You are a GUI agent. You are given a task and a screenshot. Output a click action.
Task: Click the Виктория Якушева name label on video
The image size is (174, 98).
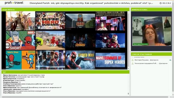(141, 44)
